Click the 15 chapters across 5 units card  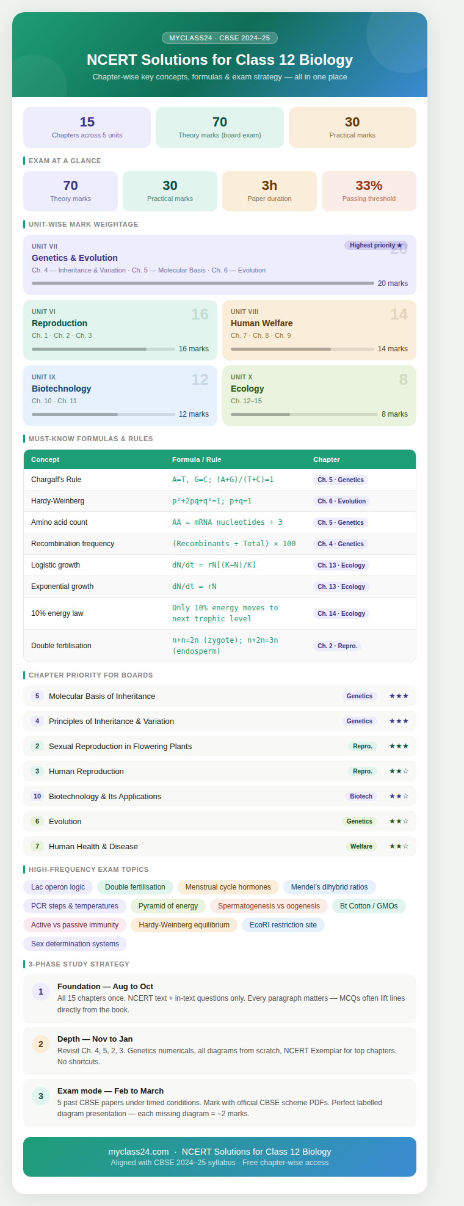[x=87, y=127]
